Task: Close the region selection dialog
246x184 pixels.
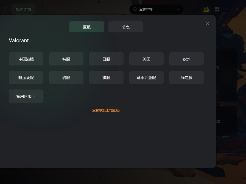Action: tap(207, 24)
